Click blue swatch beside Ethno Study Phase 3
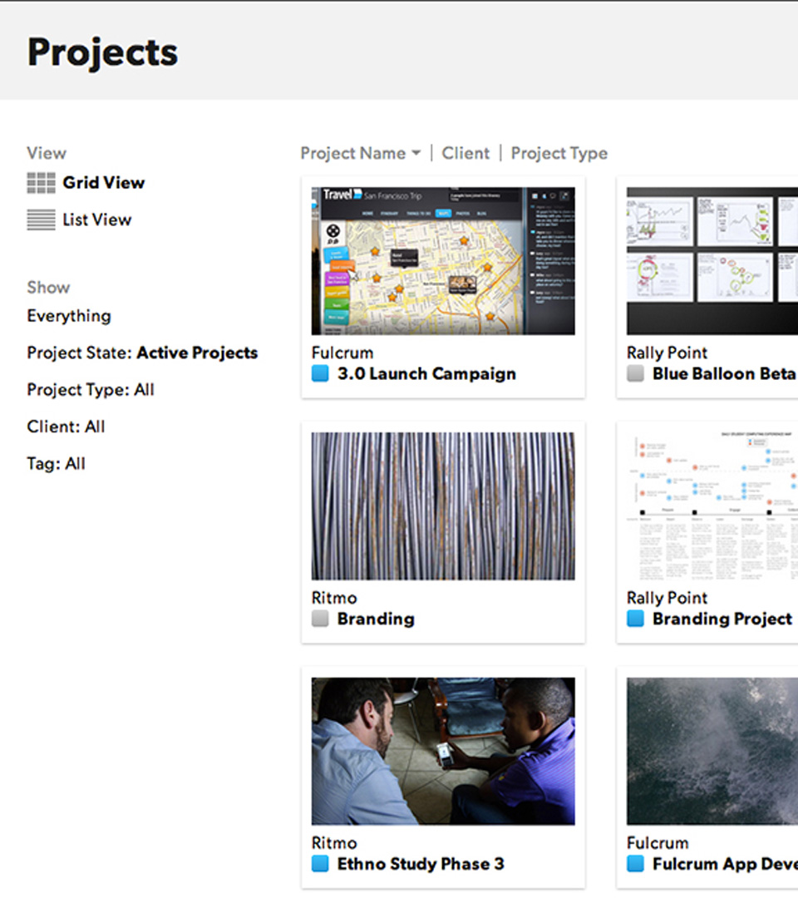The height and width of the screenshot is (898, 798). (320, 864)
